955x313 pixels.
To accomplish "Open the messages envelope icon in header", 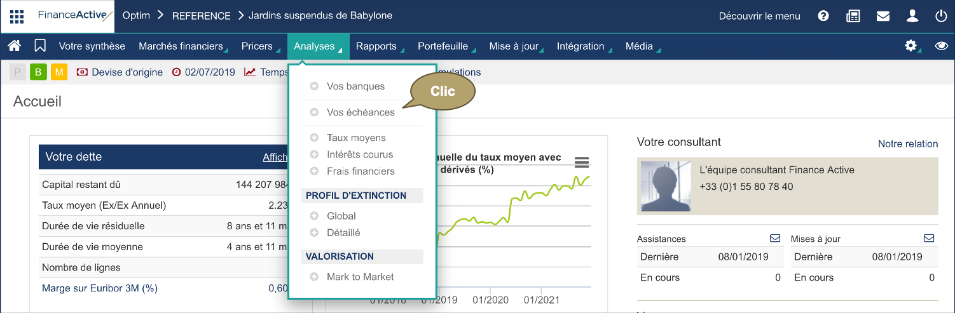I will pyautogui.click(x=883, y=16).
